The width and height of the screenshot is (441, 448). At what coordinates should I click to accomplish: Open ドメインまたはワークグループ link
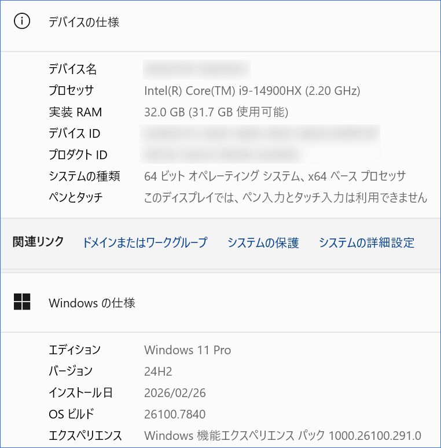coord(145,243)
